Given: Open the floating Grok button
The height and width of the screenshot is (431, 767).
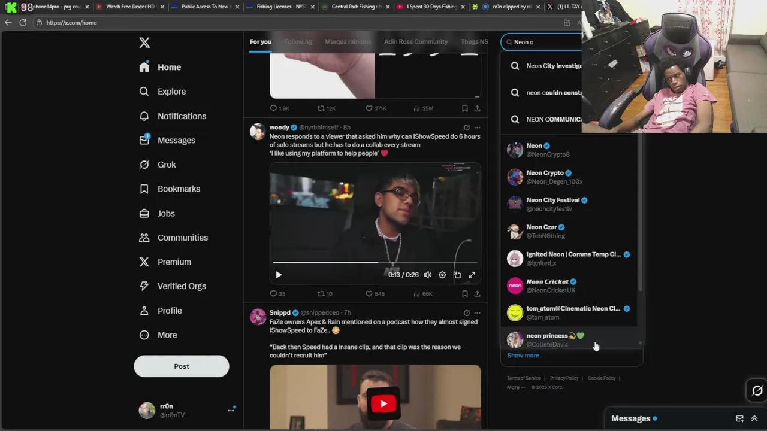Looking at the screenshot, I should coord(757,391).
